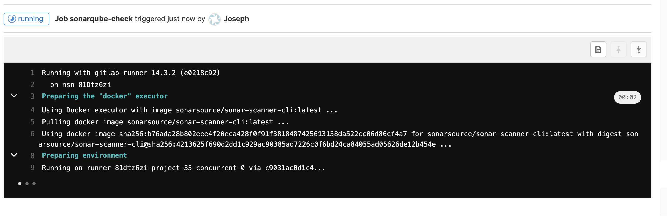Collapse the Preparing environment section
Screen dimensions: 667x216
tap(14, 155)
